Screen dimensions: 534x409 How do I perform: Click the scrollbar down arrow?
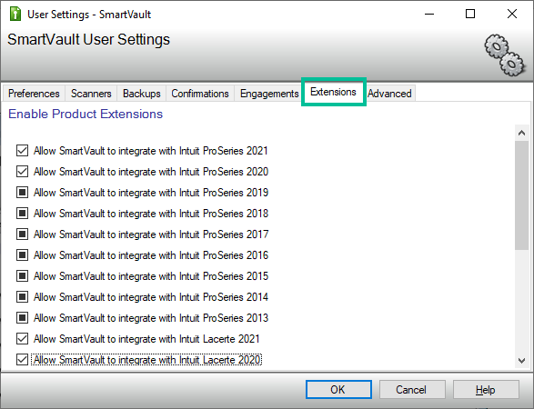click(x=521, y=360)
